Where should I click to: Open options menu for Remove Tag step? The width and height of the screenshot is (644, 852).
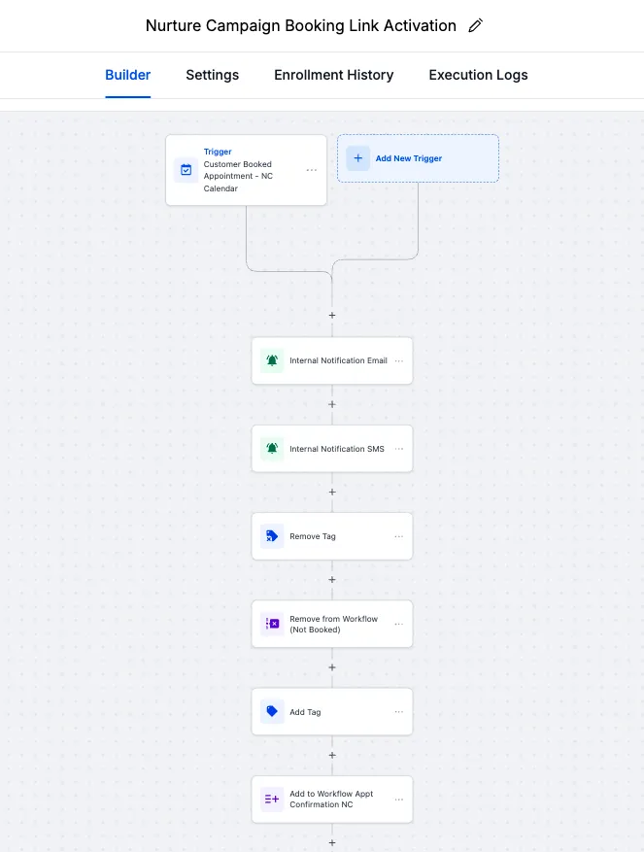coord(398,536)
